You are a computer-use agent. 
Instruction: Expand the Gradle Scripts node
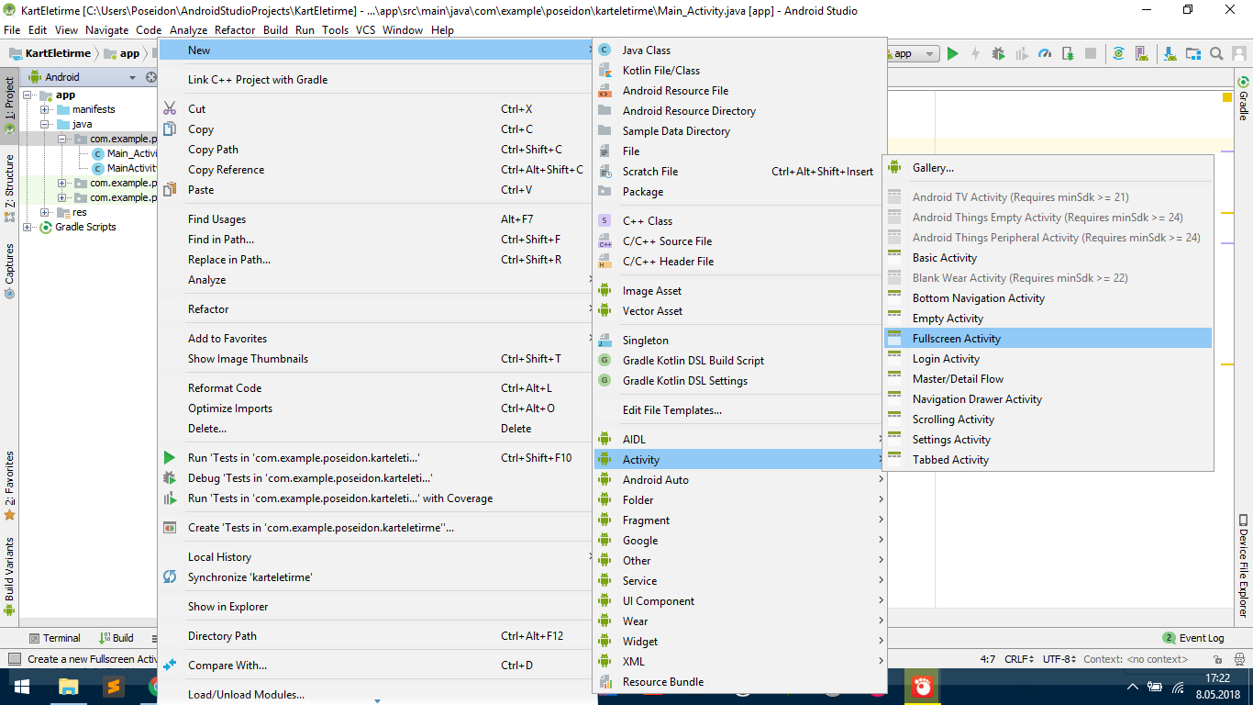click(28, 227)
